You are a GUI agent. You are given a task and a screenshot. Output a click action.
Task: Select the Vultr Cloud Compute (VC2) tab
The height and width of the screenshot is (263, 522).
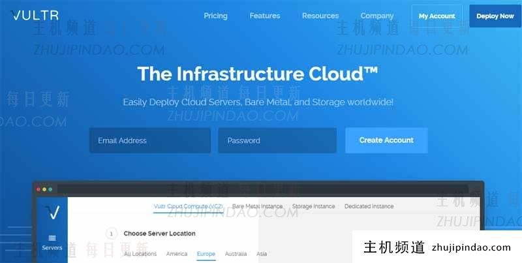pyautogui.click(x=188, y=206)
